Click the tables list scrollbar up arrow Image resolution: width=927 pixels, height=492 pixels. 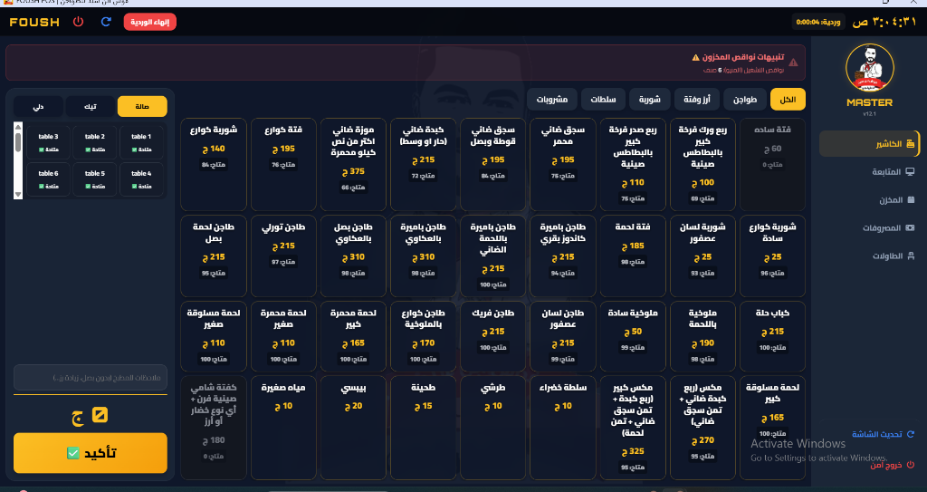(18, 127)
